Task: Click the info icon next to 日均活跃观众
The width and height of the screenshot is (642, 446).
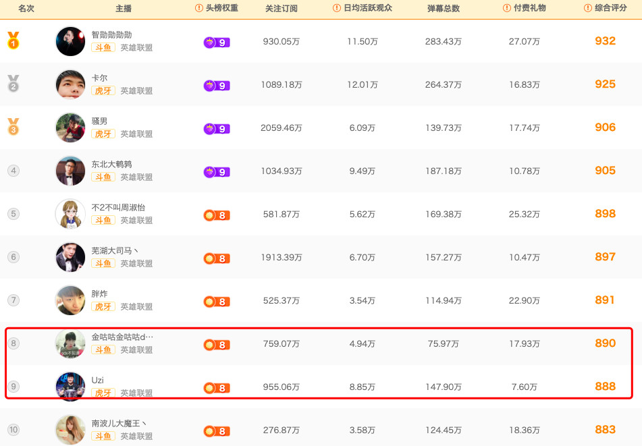Action: pyautogui.click(x=337, y=8)
